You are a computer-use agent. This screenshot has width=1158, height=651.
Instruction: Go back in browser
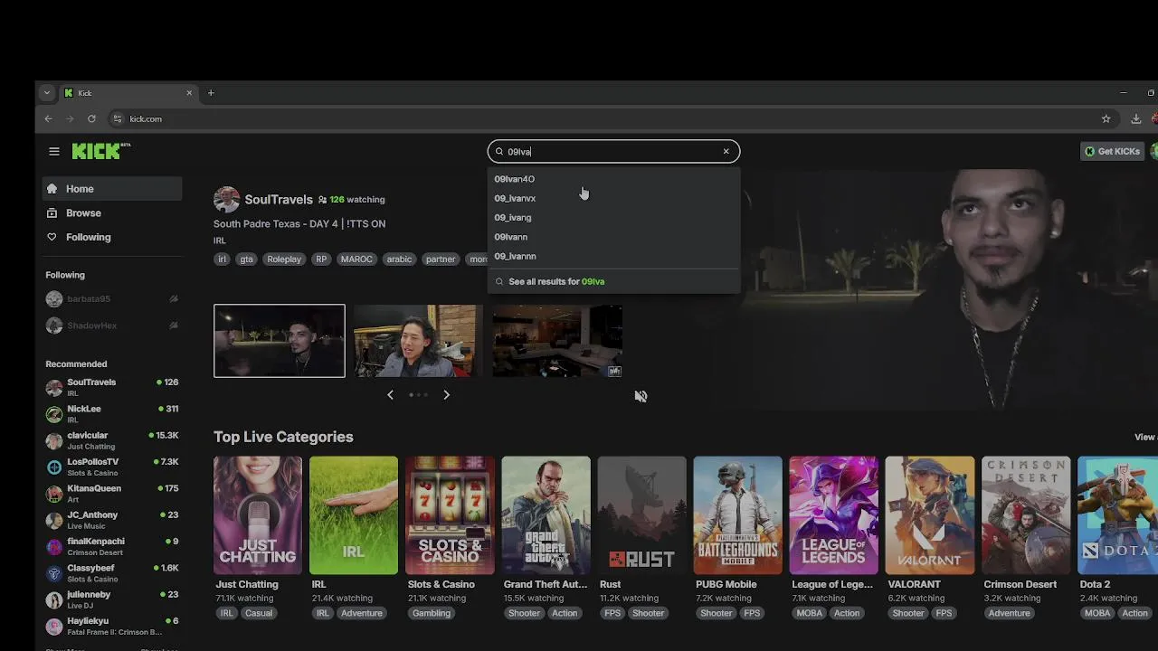pos(49,118)
